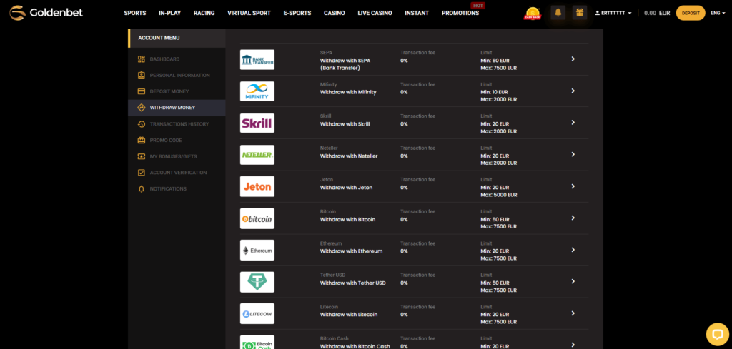Open the Casino menu
The image size is (732, 349).
[x=335, y=13]
